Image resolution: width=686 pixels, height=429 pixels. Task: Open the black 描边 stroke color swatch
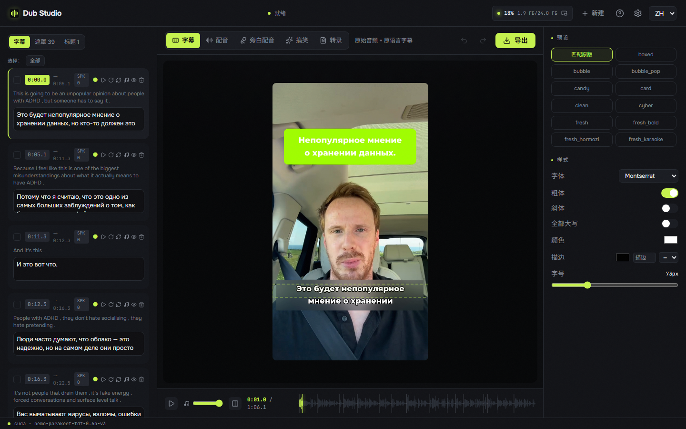(x=623, y=257)
